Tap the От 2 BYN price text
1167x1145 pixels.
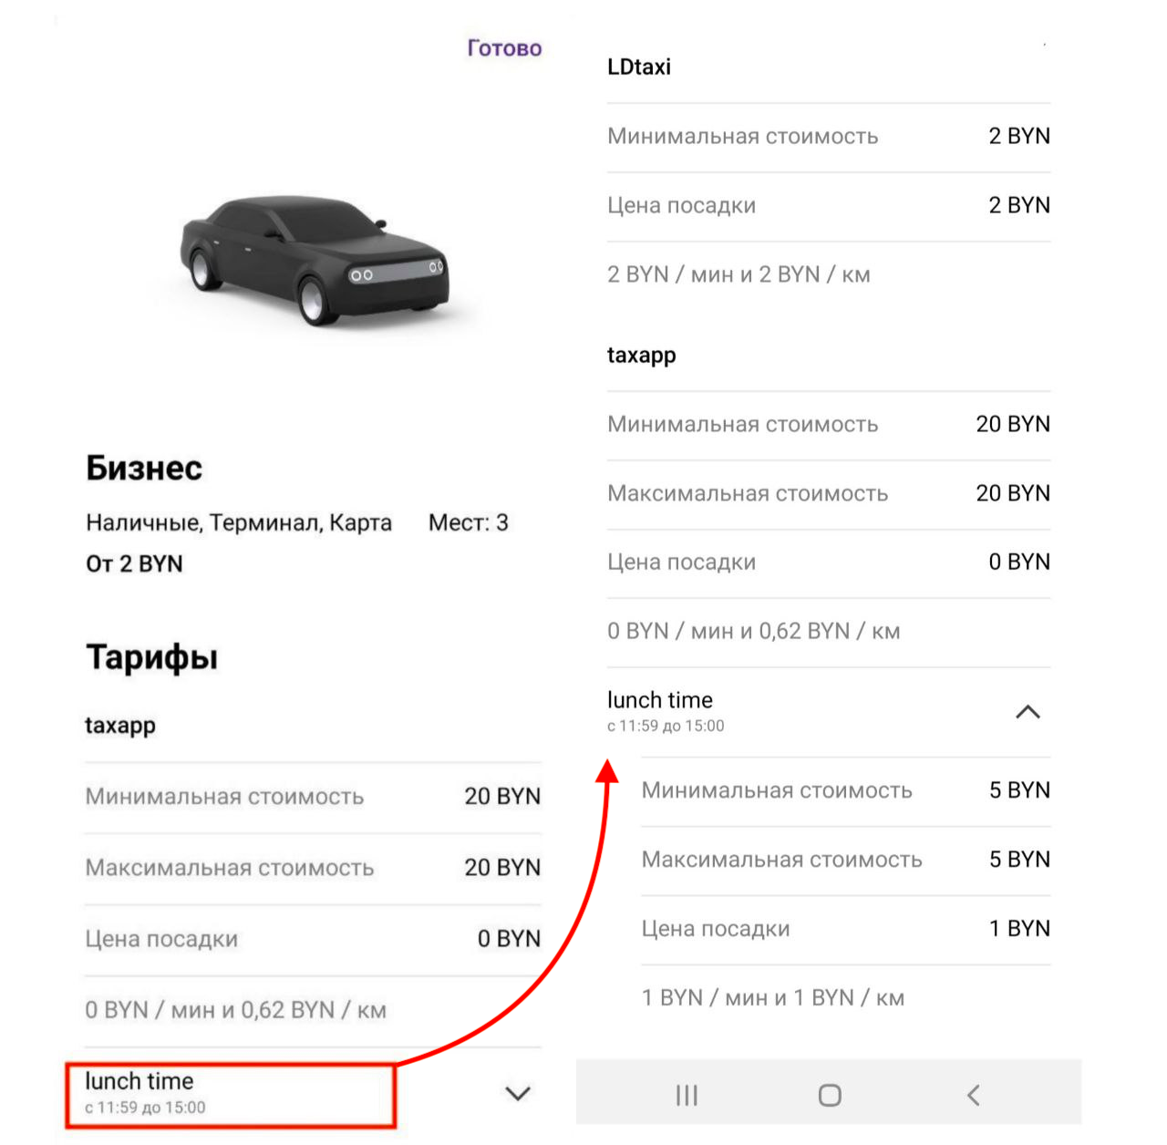click(134, 564)
